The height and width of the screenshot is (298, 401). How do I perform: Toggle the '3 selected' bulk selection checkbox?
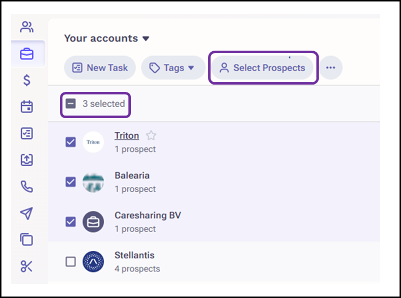click(x=71, y=104)
